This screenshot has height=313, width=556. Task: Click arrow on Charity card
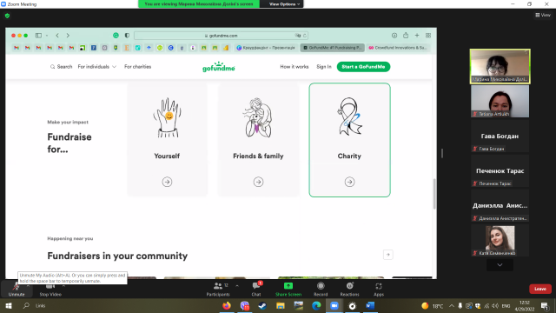pos(349,182)
